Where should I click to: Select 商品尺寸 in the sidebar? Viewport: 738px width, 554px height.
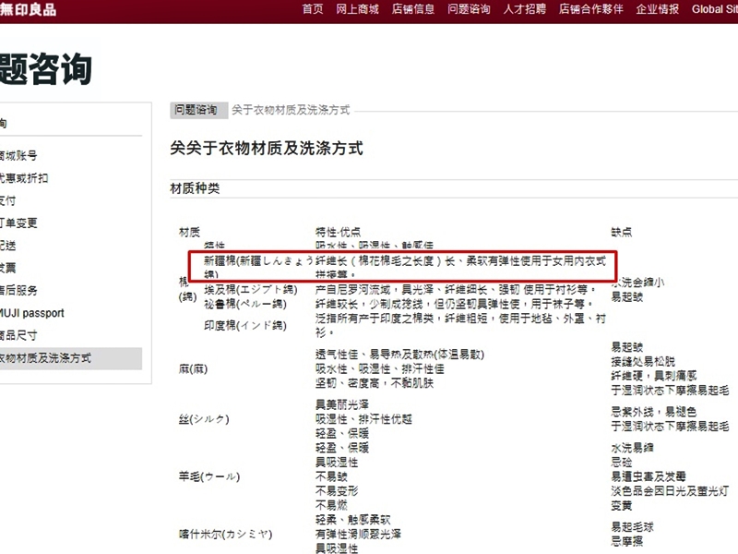click(18, 335)
